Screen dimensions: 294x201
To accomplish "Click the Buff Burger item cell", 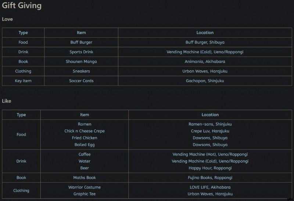I will click(x=81, y=43).
